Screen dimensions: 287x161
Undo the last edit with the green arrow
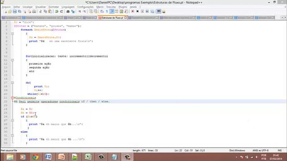click(x=57, y=12)
